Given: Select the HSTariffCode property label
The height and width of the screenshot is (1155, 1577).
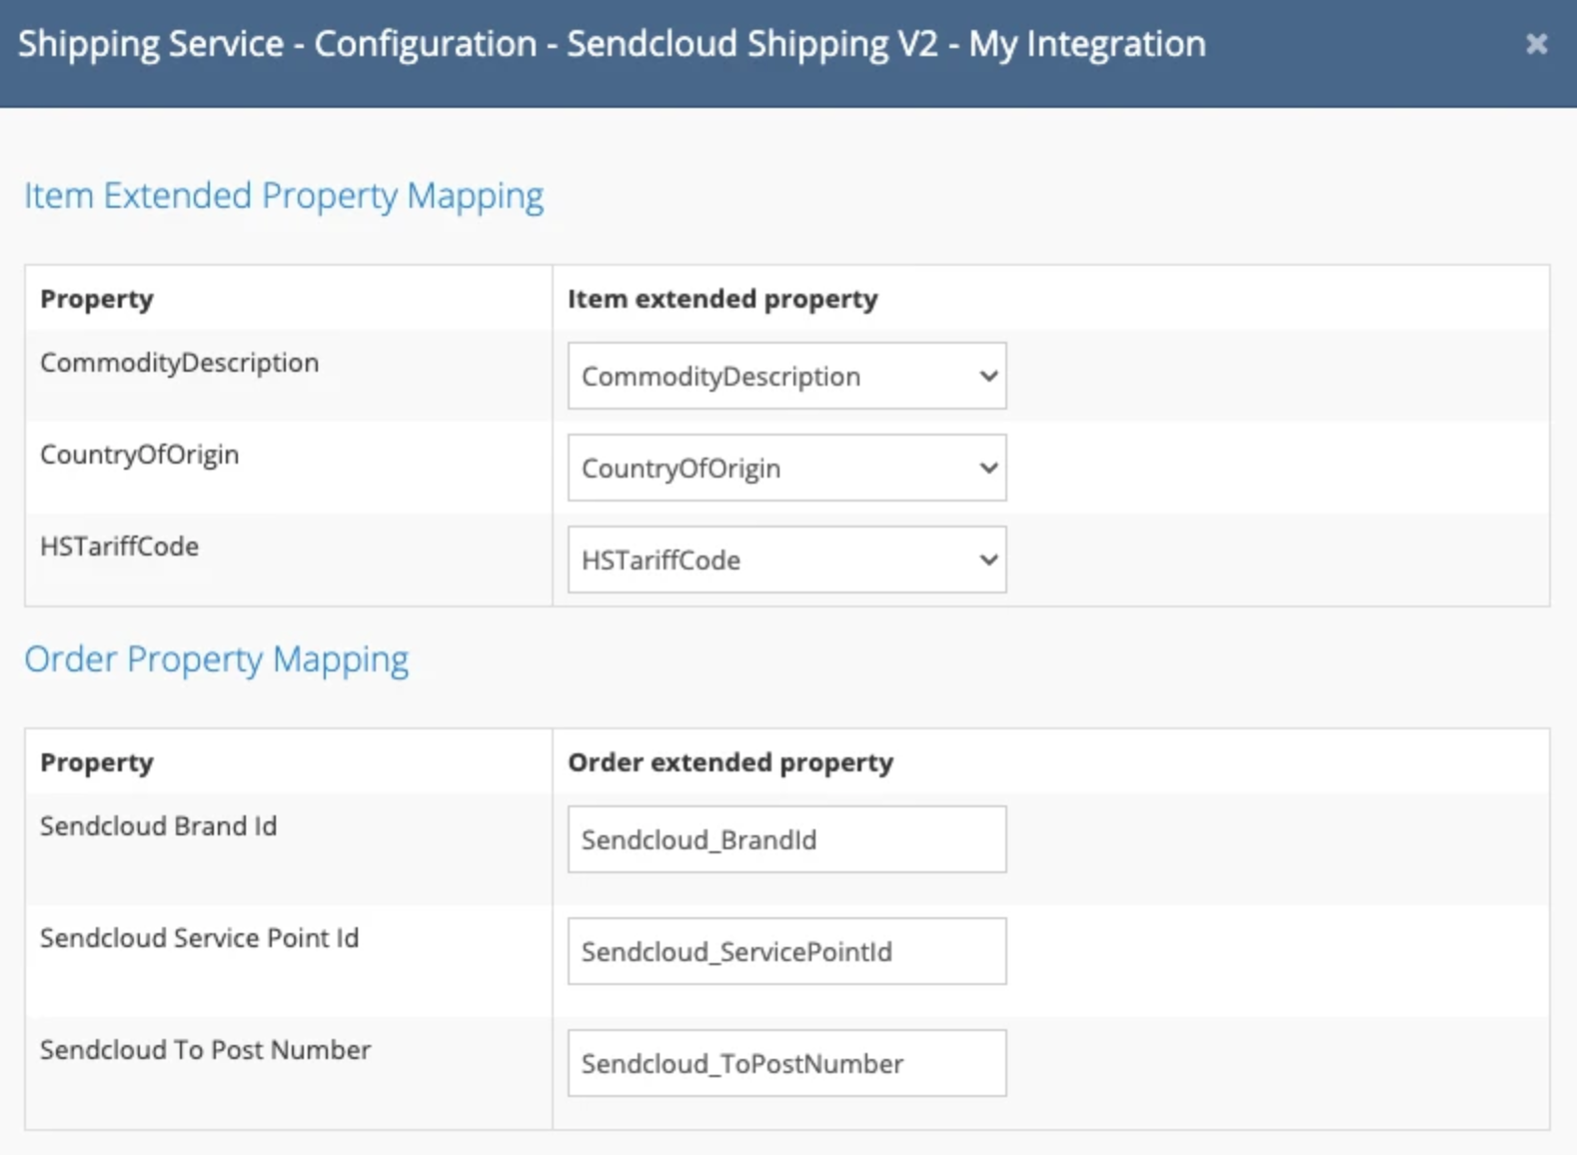Looking at the screenshot, I should coord(120,547).
